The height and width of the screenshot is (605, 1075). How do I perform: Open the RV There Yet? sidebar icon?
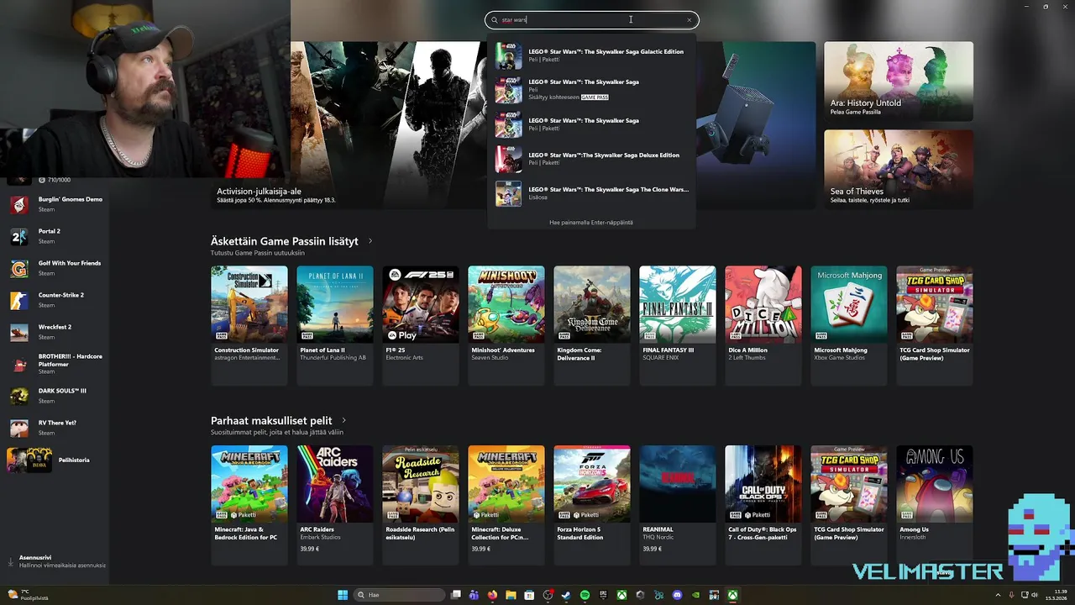click(19, 428)
